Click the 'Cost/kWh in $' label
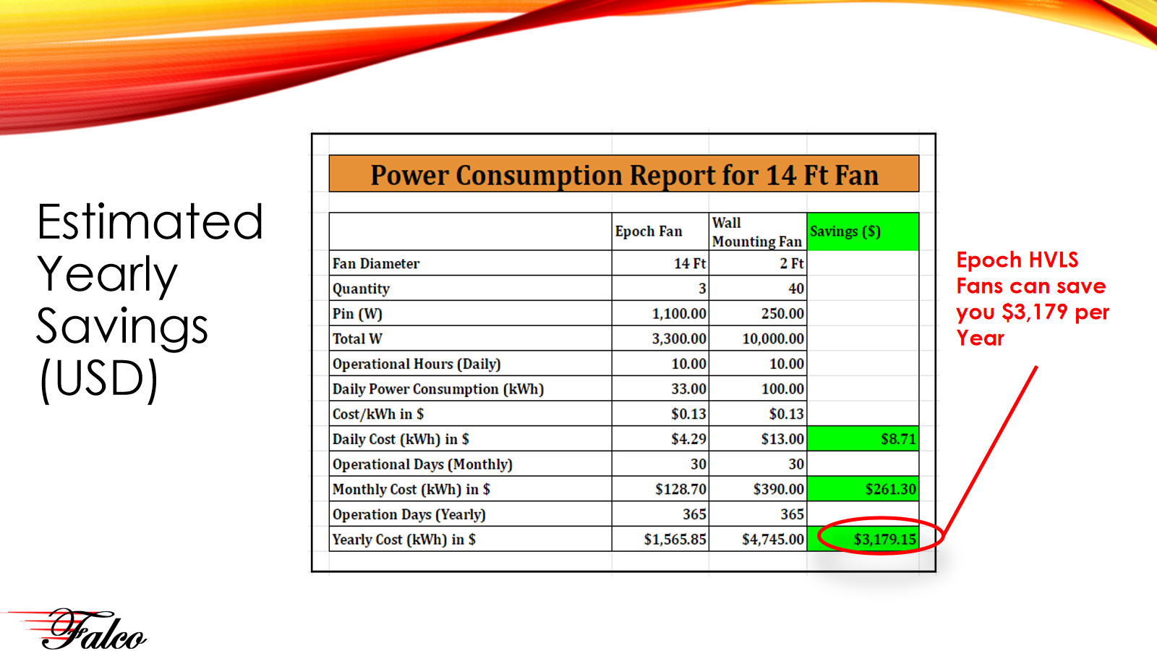1157x651 pixels. point(378,414)
